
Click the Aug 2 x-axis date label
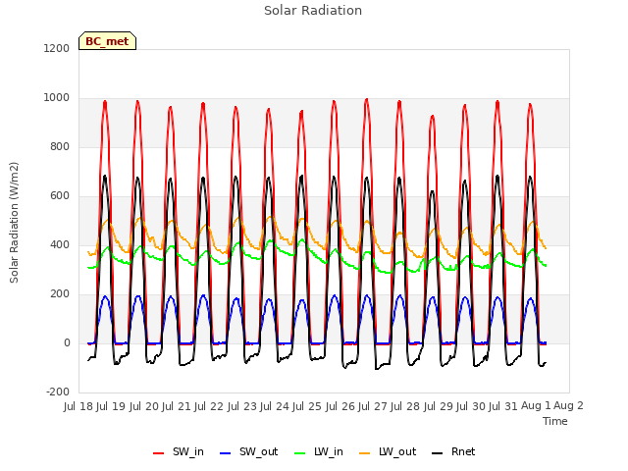click(x=569, y=405)
